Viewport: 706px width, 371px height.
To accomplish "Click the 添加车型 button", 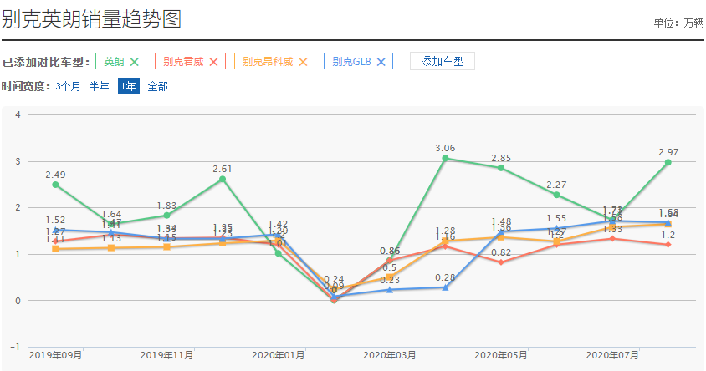I will coord(443,61).
